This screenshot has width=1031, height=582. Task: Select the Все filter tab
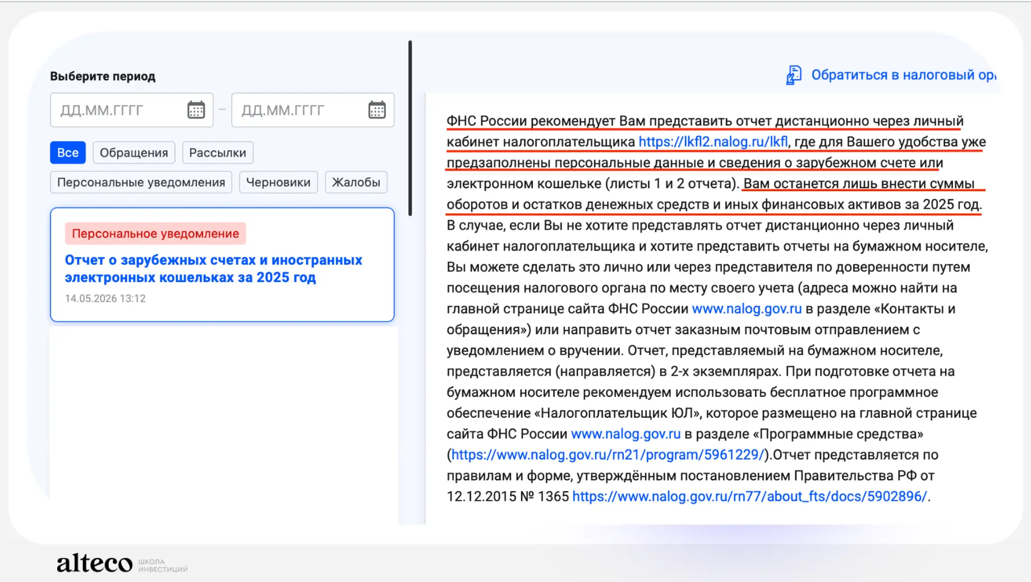[x=68, y=153]
